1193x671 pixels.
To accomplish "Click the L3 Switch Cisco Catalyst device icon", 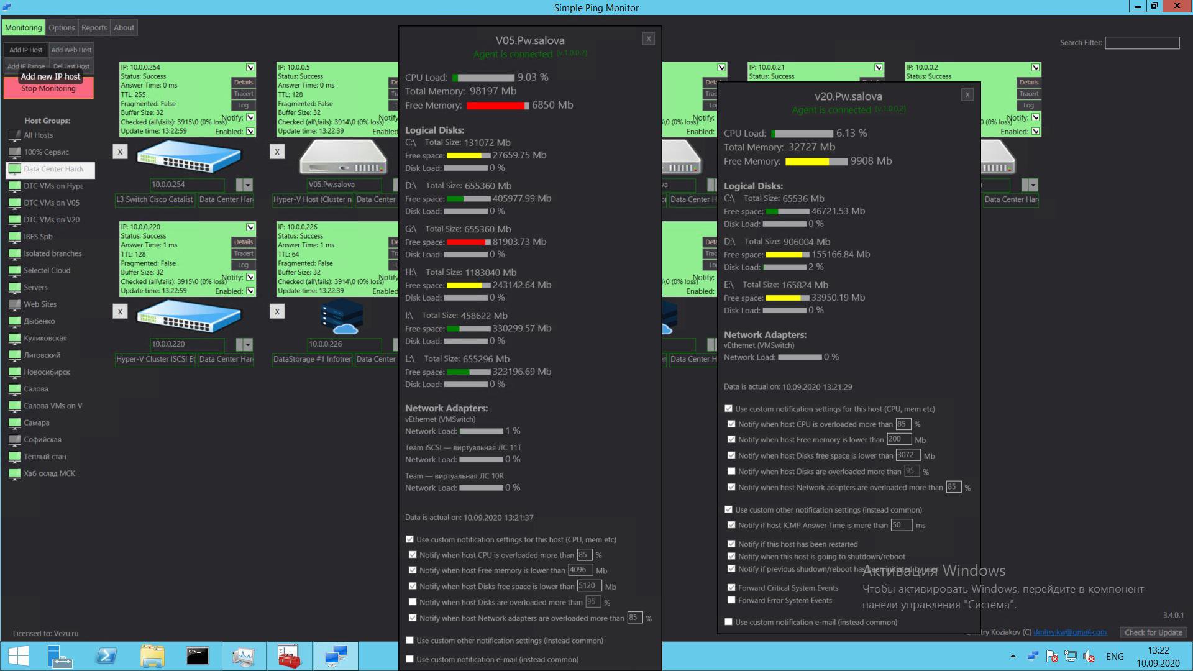I will click(x=188, y=155).
